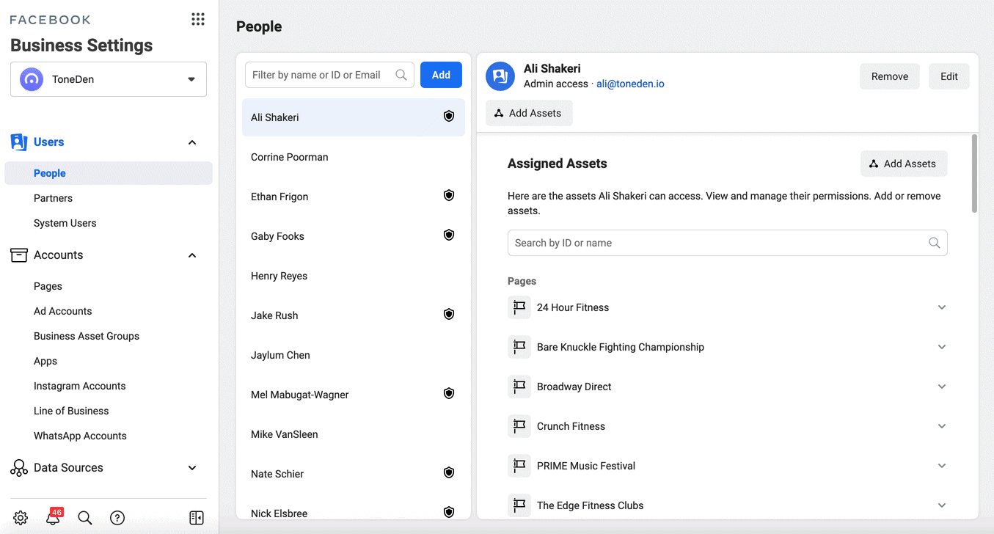Click the Data Sources icon

pos(19,468)
